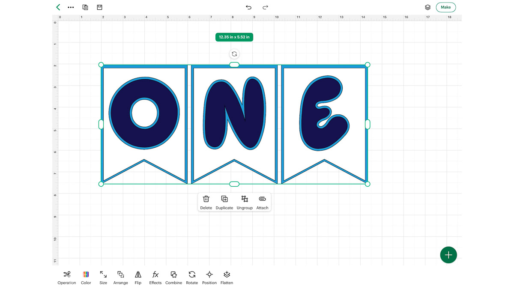Flatten the selected design

point(227,277)
